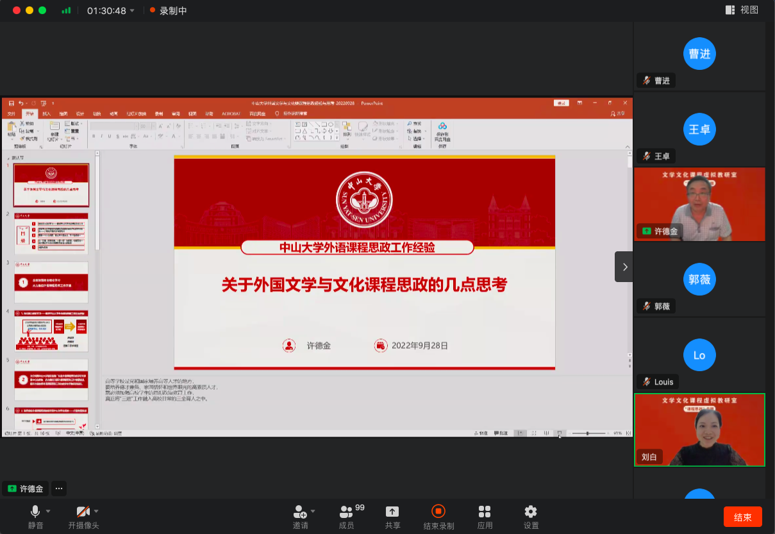The width and height of the screenshot is (775, 534).
Task: Turn on camera with the video icon
Action: (83, 512)
